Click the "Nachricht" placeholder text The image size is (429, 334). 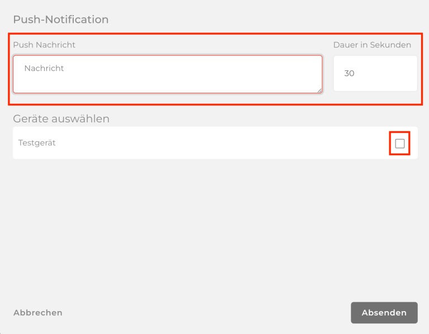44,68
